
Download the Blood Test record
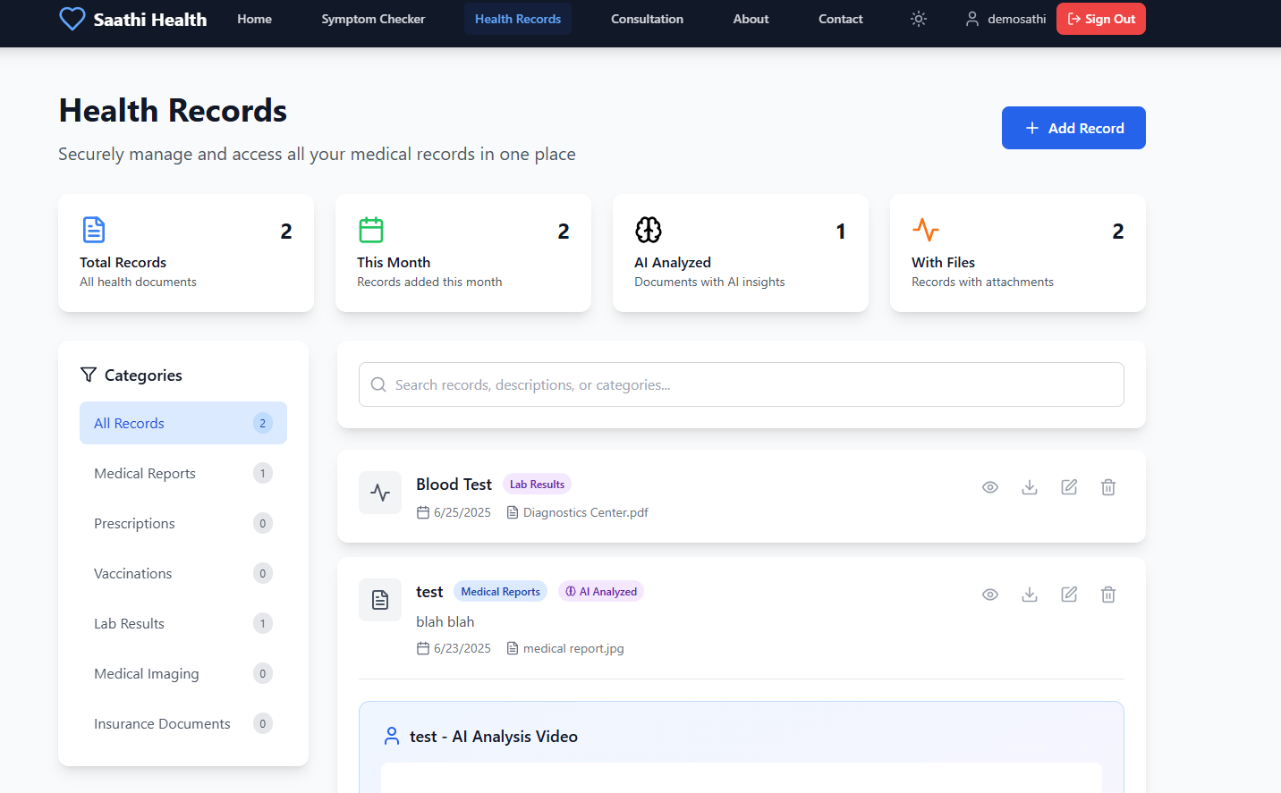click(x=1030, y=487)
